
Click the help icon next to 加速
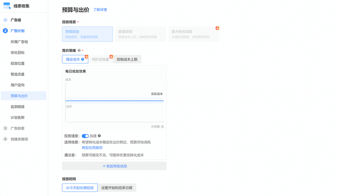pyautogui.click(x=99, y=136)
